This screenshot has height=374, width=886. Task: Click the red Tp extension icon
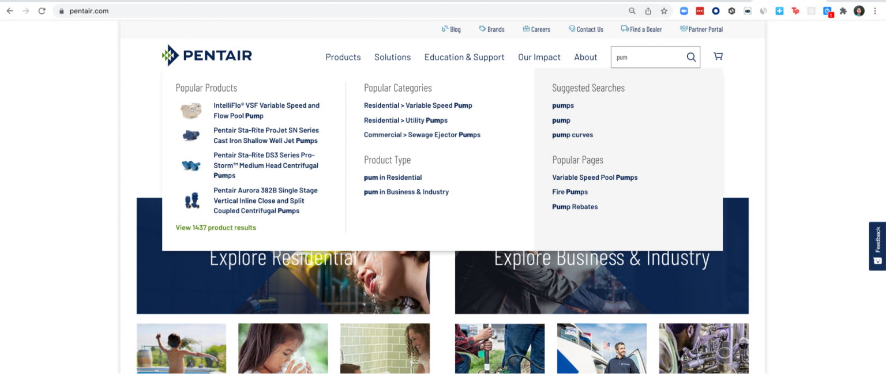795,11
